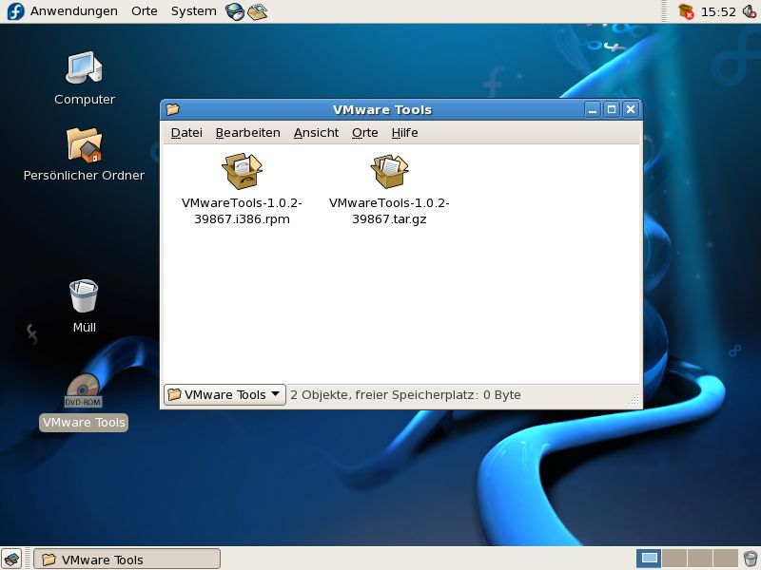Open the Anwendungen panel menu

[74, 11]
